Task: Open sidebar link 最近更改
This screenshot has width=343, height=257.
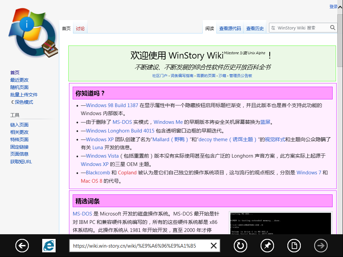Action: click(x=19, y=80)
